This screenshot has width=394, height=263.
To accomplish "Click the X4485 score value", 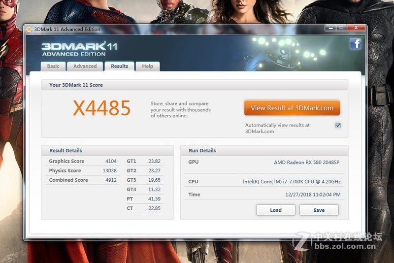I will pyautogui.click(x=102, y=108).
